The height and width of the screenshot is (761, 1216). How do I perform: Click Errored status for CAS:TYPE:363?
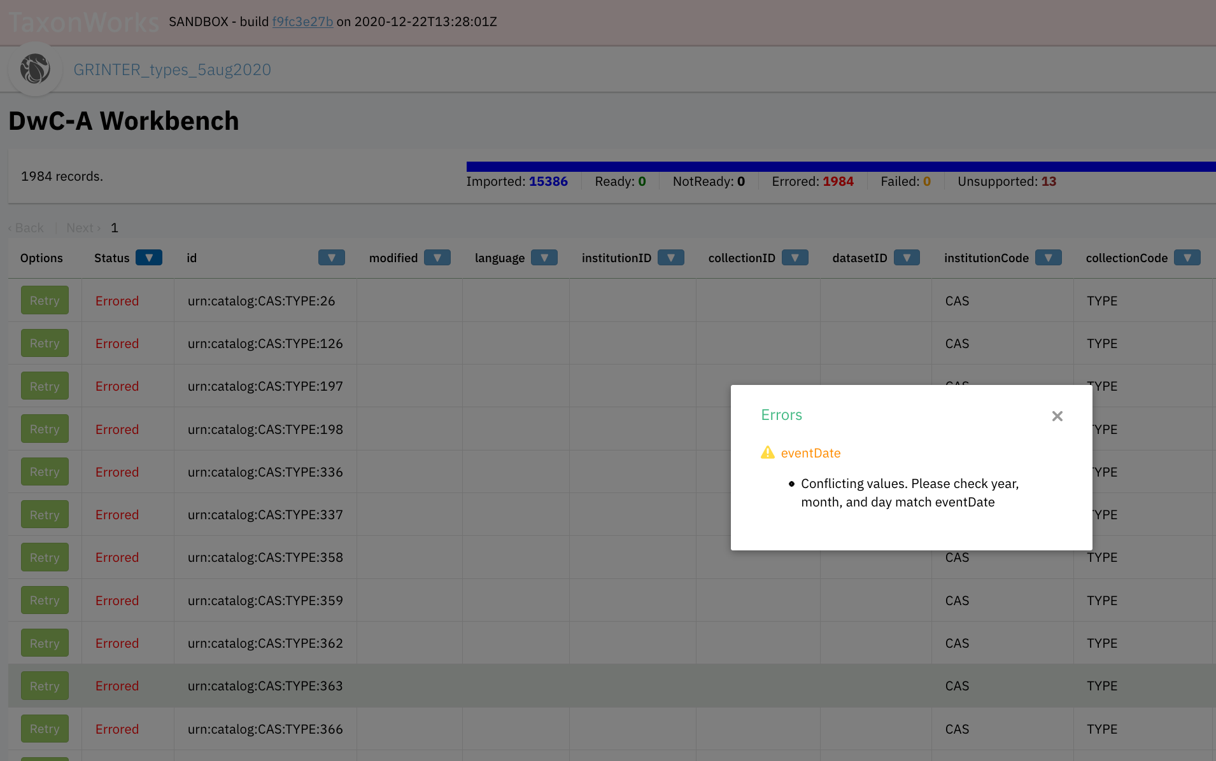pos(117,686)
